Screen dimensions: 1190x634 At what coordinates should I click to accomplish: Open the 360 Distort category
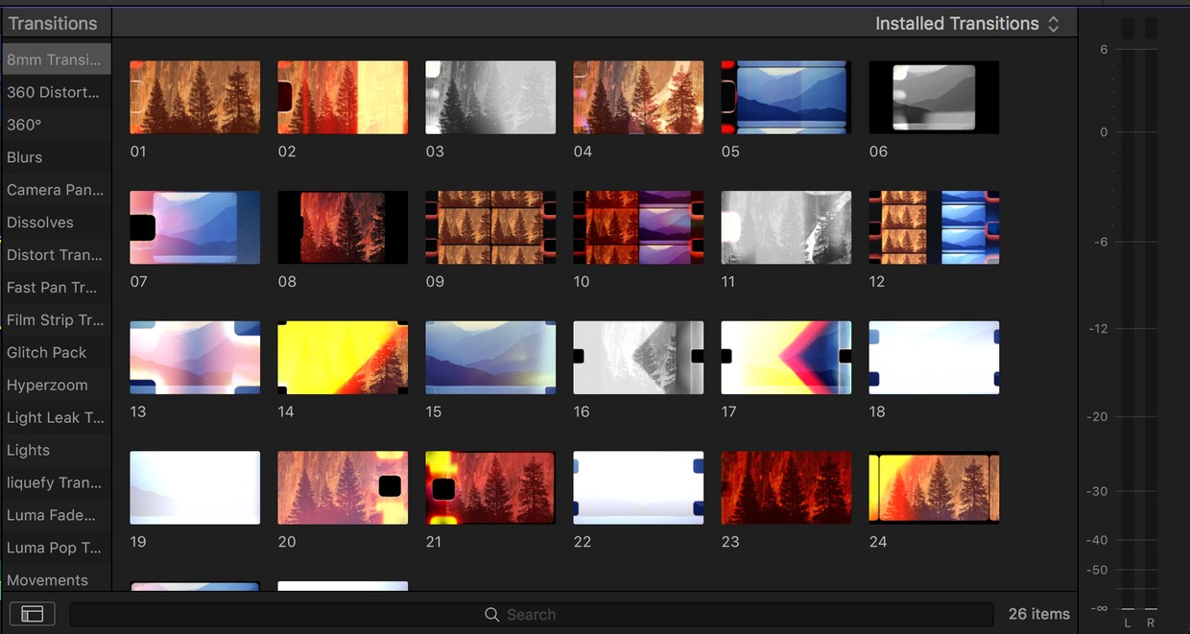[53, 92]
